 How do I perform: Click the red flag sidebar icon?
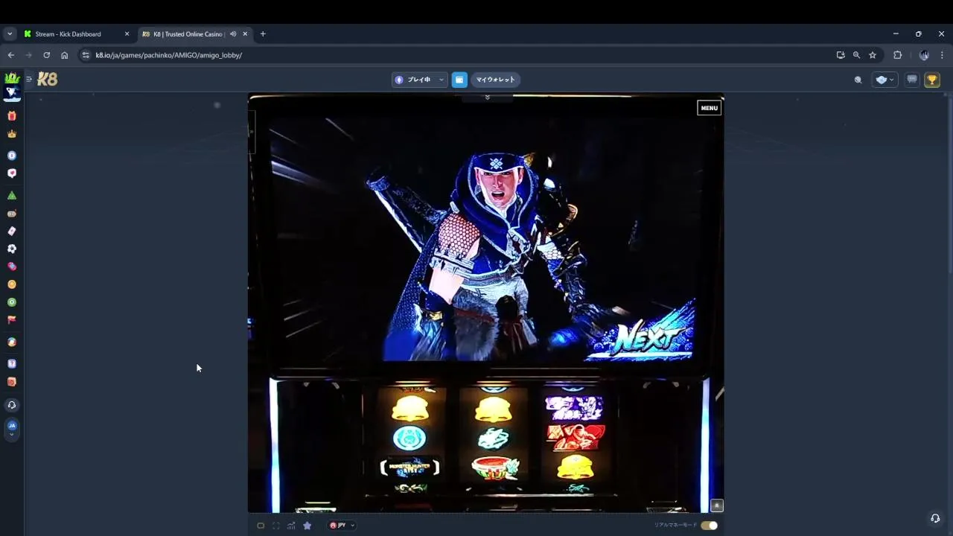coord(12,319)
